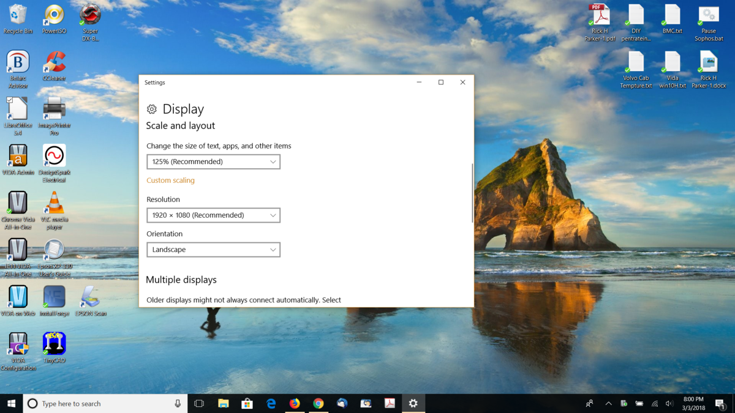The height and width of the screenshot is (413, 735).
Task: Click the taskbar search box
Action: (105, 404)
